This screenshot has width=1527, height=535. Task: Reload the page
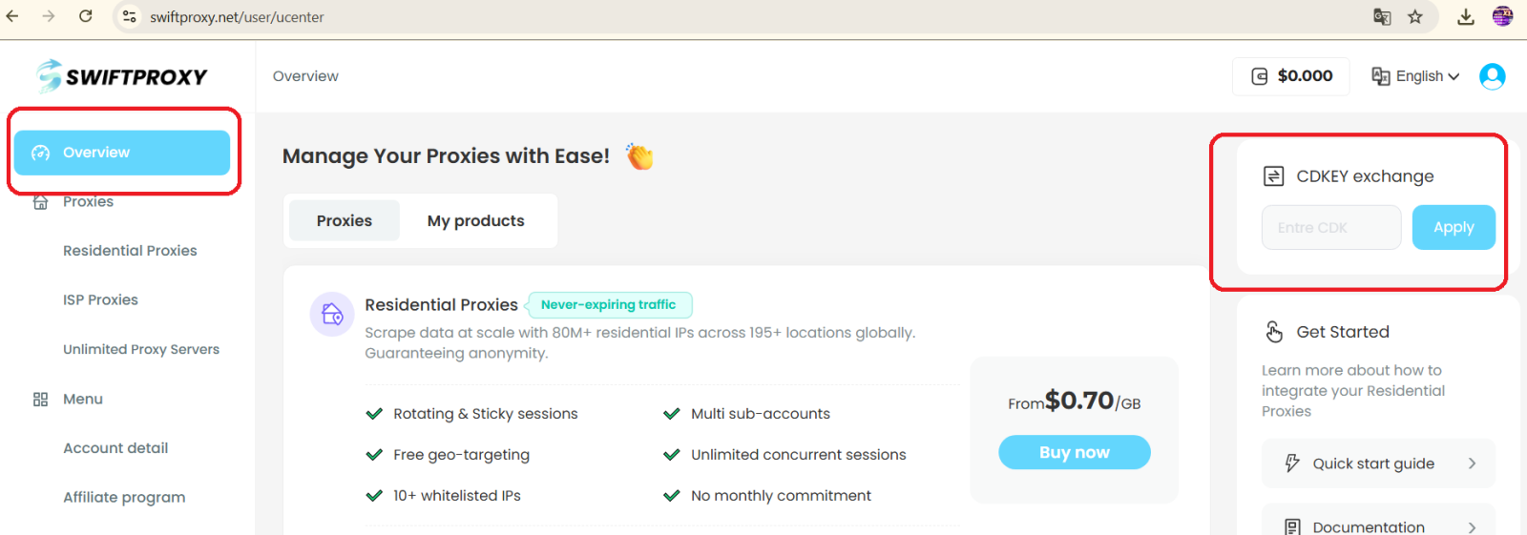(85, 16)
